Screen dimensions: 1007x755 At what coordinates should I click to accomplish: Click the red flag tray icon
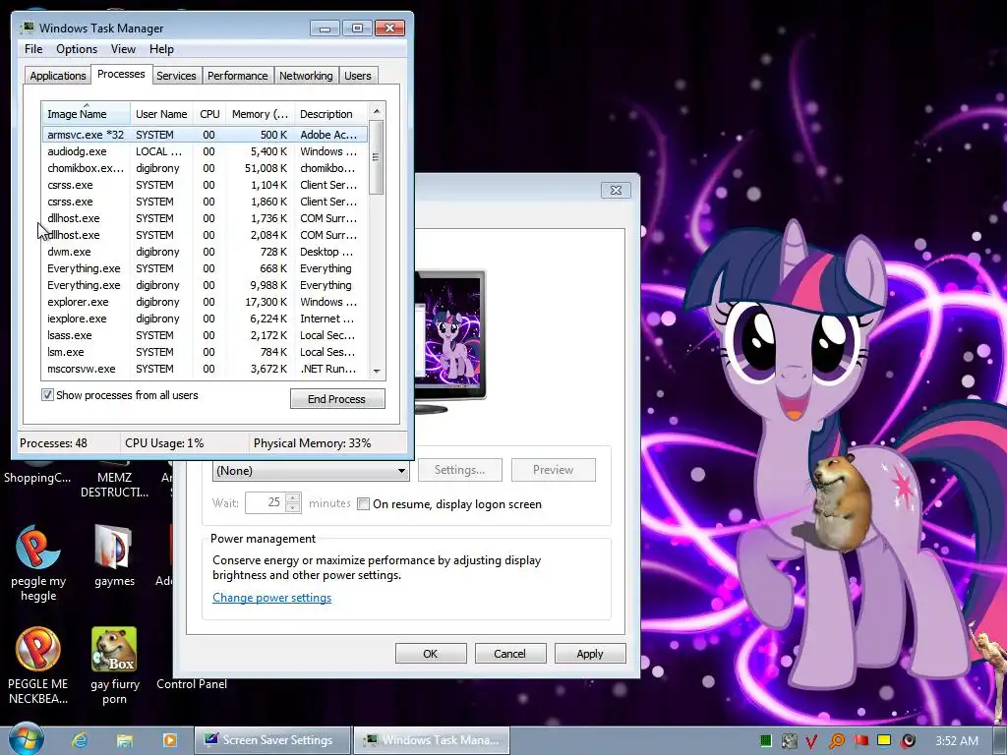point(860,741)
